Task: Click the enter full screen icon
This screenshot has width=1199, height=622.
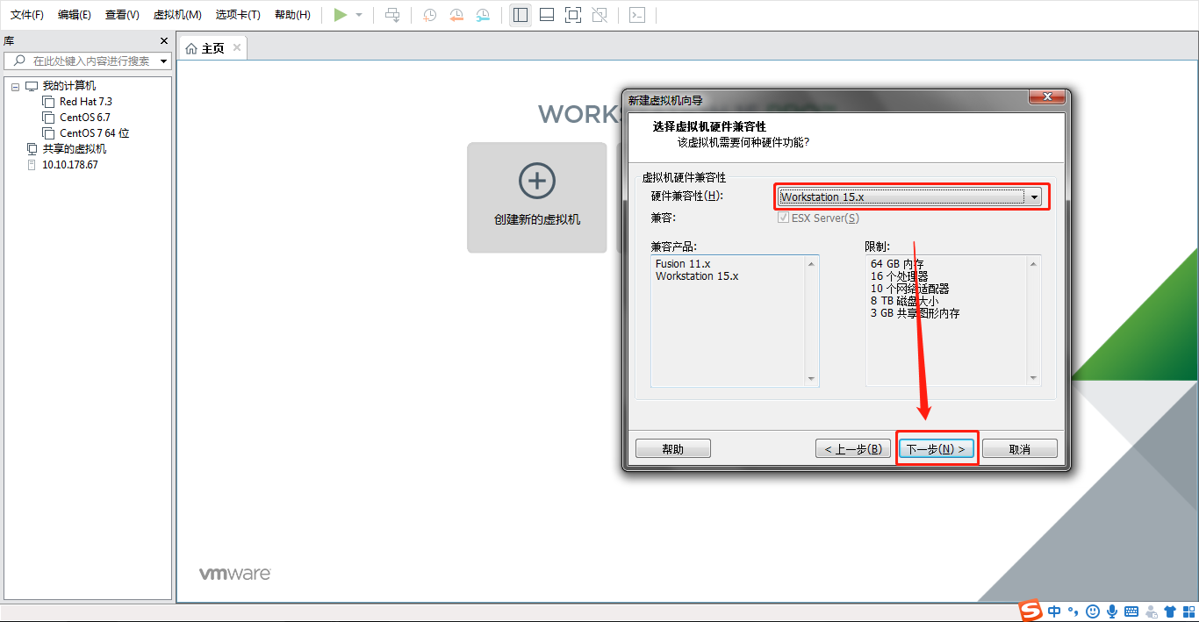Action: pyautogui.click(x=573, y=15)
